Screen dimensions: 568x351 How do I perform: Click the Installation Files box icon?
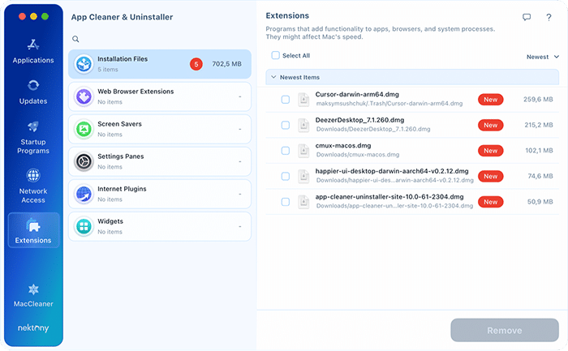tap(84, 64)
